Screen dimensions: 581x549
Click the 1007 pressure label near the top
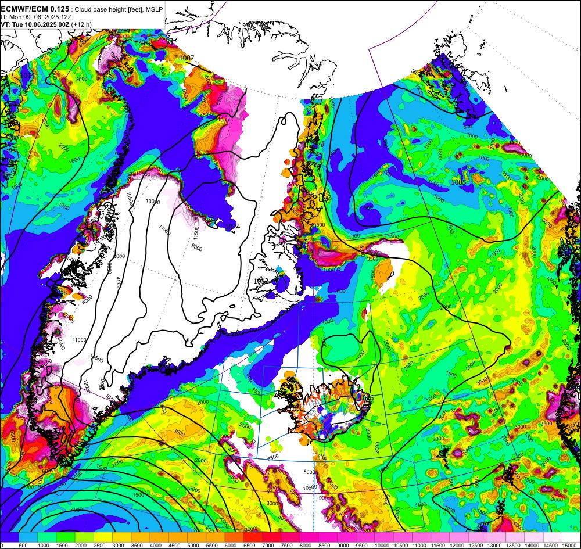[187, 58]
